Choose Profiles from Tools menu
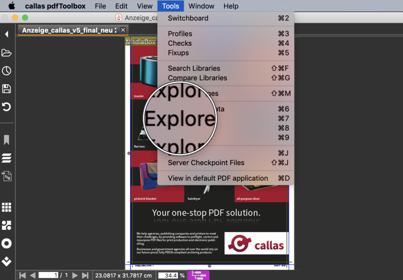403x280 pixels. click(x=226, y=34)
